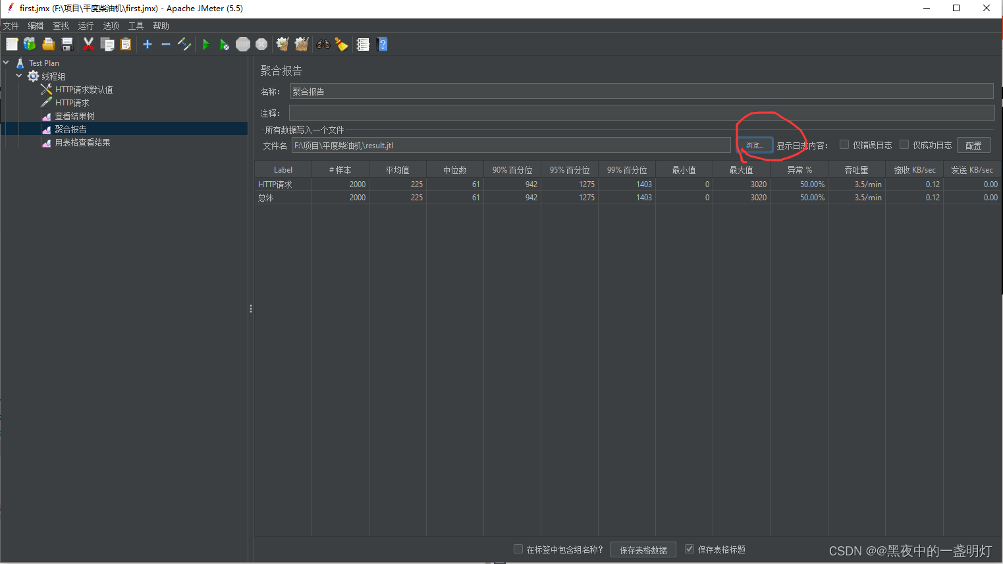Cut with the scissors icon
The width and height of the screenshot is (1003, 564).
pyautogui.click(x=88, y=44)
